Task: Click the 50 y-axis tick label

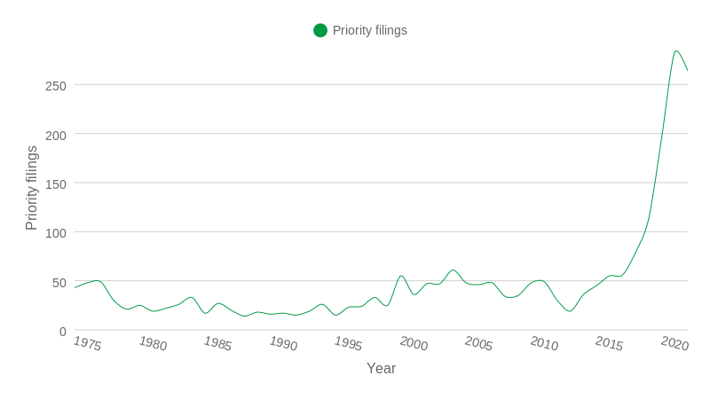Action: 59,283
